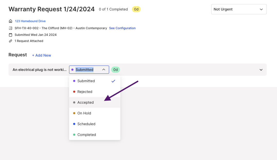Click + Add New request

[42, 55]
